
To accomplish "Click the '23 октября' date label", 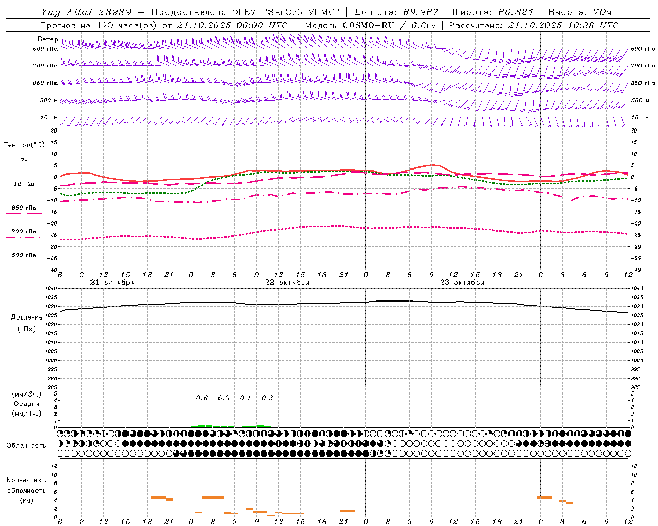I will click(462, 283).
